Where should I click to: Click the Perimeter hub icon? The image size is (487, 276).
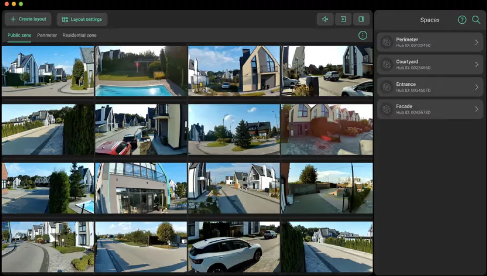[387, 43]
